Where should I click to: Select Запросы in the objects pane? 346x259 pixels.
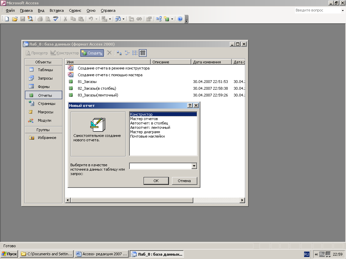pyautogui.click(x=44, y=78)
